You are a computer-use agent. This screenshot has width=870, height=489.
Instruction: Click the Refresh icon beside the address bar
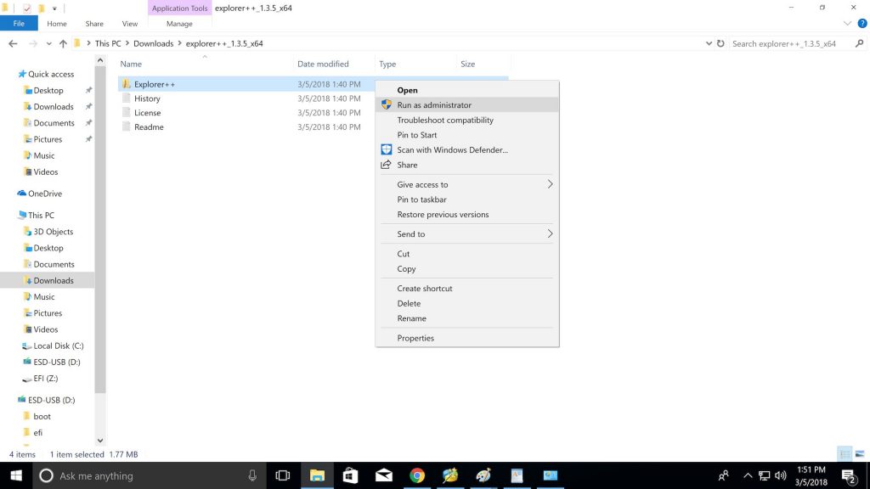click(720, 43)
